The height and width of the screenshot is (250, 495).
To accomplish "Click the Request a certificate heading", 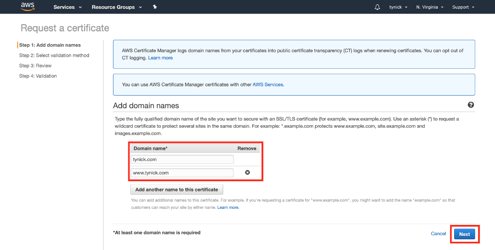I will 65,28.
